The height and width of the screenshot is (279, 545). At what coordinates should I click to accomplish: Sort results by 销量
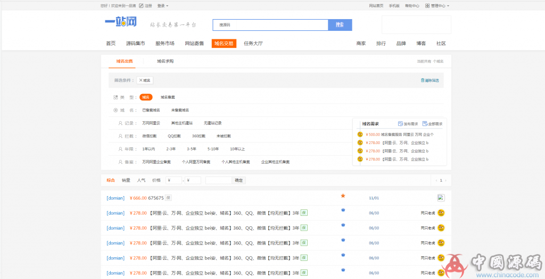126,181
